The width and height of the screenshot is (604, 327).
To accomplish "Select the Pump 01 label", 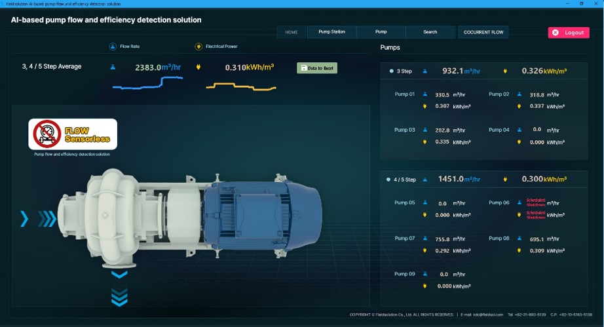I will coord(404,94).
